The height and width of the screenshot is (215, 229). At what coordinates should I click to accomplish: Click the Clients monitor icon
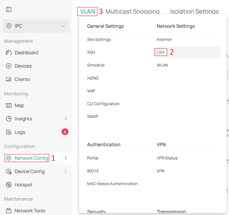click(9, 79)
